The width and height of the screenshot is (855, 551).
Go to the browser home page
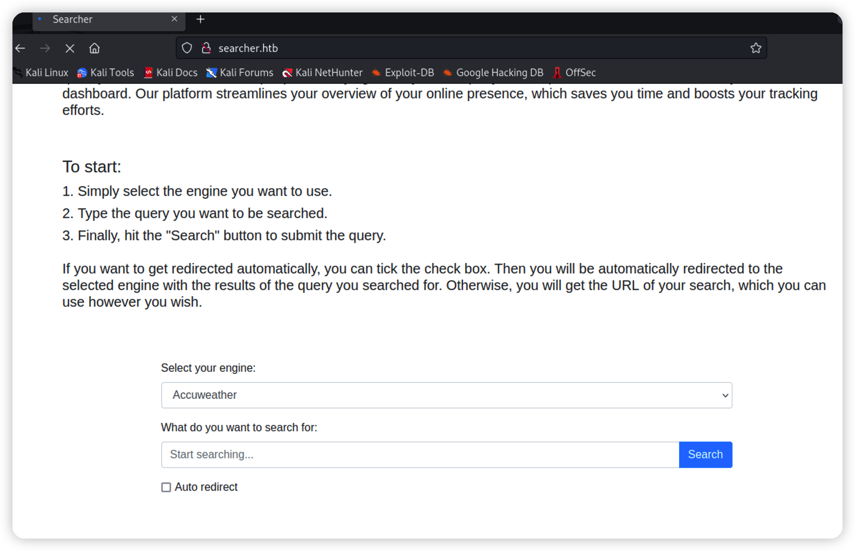(x=94, y=48)
